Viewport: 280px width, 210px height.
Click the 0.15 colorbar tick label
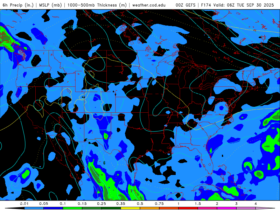tap(82, 204)
